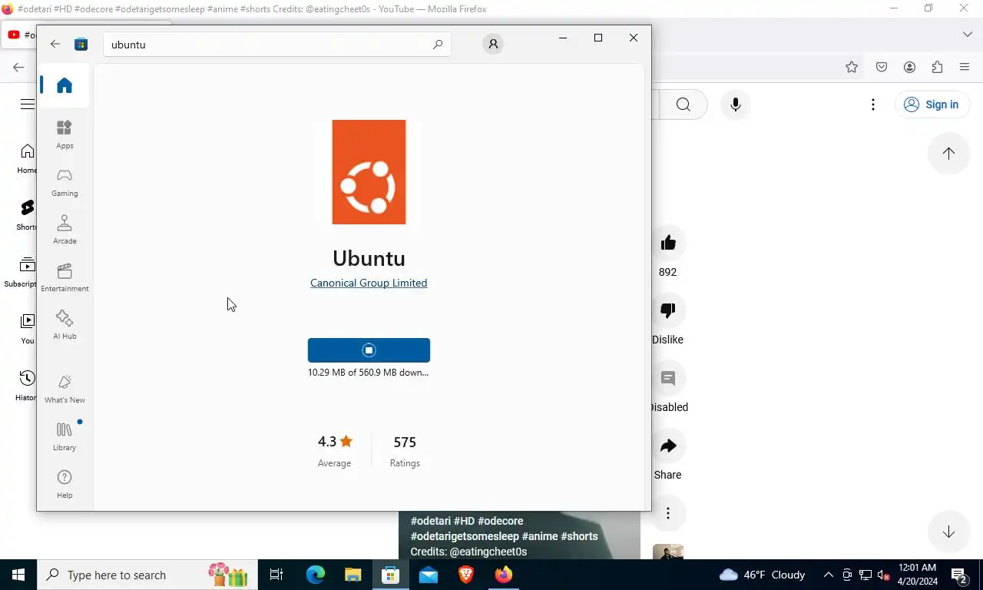The image size is (983, 590).
Task: Click the channel avatar on the YouTube short
Action: [668, 552]
